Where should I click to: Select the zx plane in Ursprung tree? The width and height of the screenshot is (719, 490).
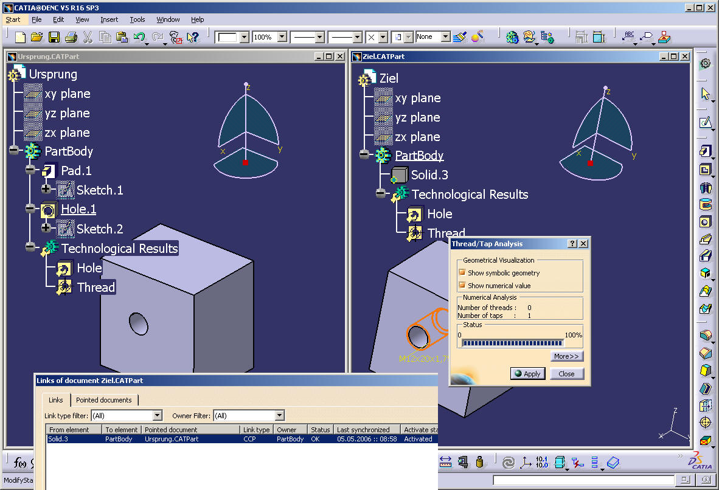tap(67, 133)
